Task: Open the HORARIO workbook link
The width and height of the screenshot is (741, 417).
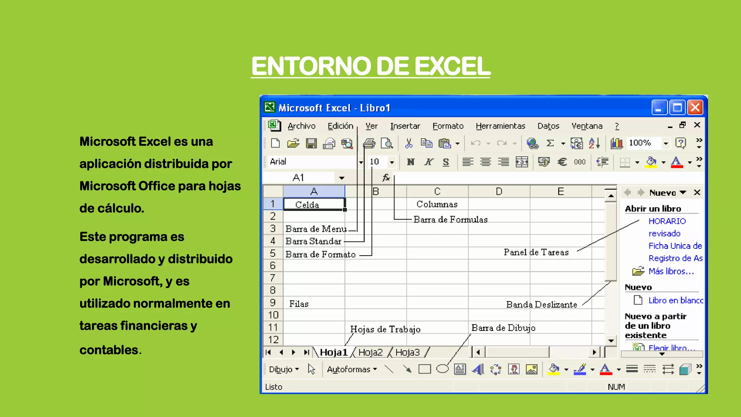Action: click(x=667, y=221)
